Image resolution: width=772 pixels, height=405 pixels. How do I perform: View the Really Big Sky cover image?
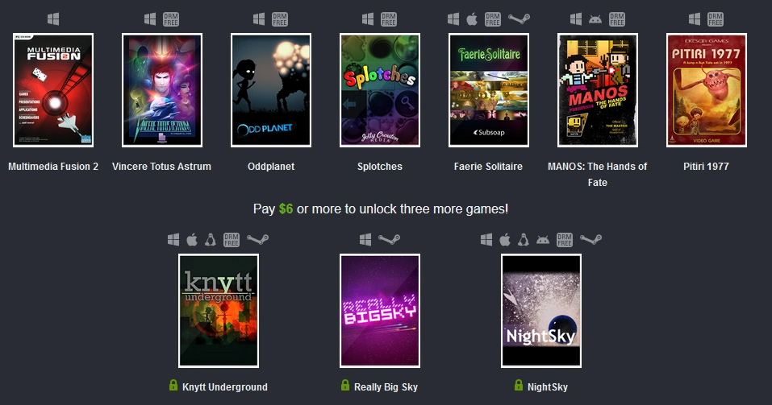point(380,311)
